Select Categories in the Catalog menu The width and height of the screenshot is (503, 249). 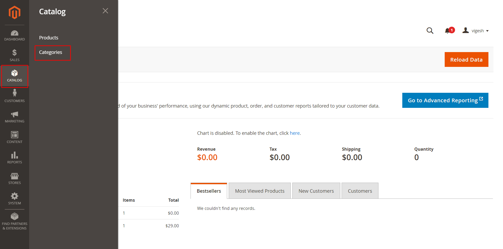pyautogui.click(x=50, y=52)
